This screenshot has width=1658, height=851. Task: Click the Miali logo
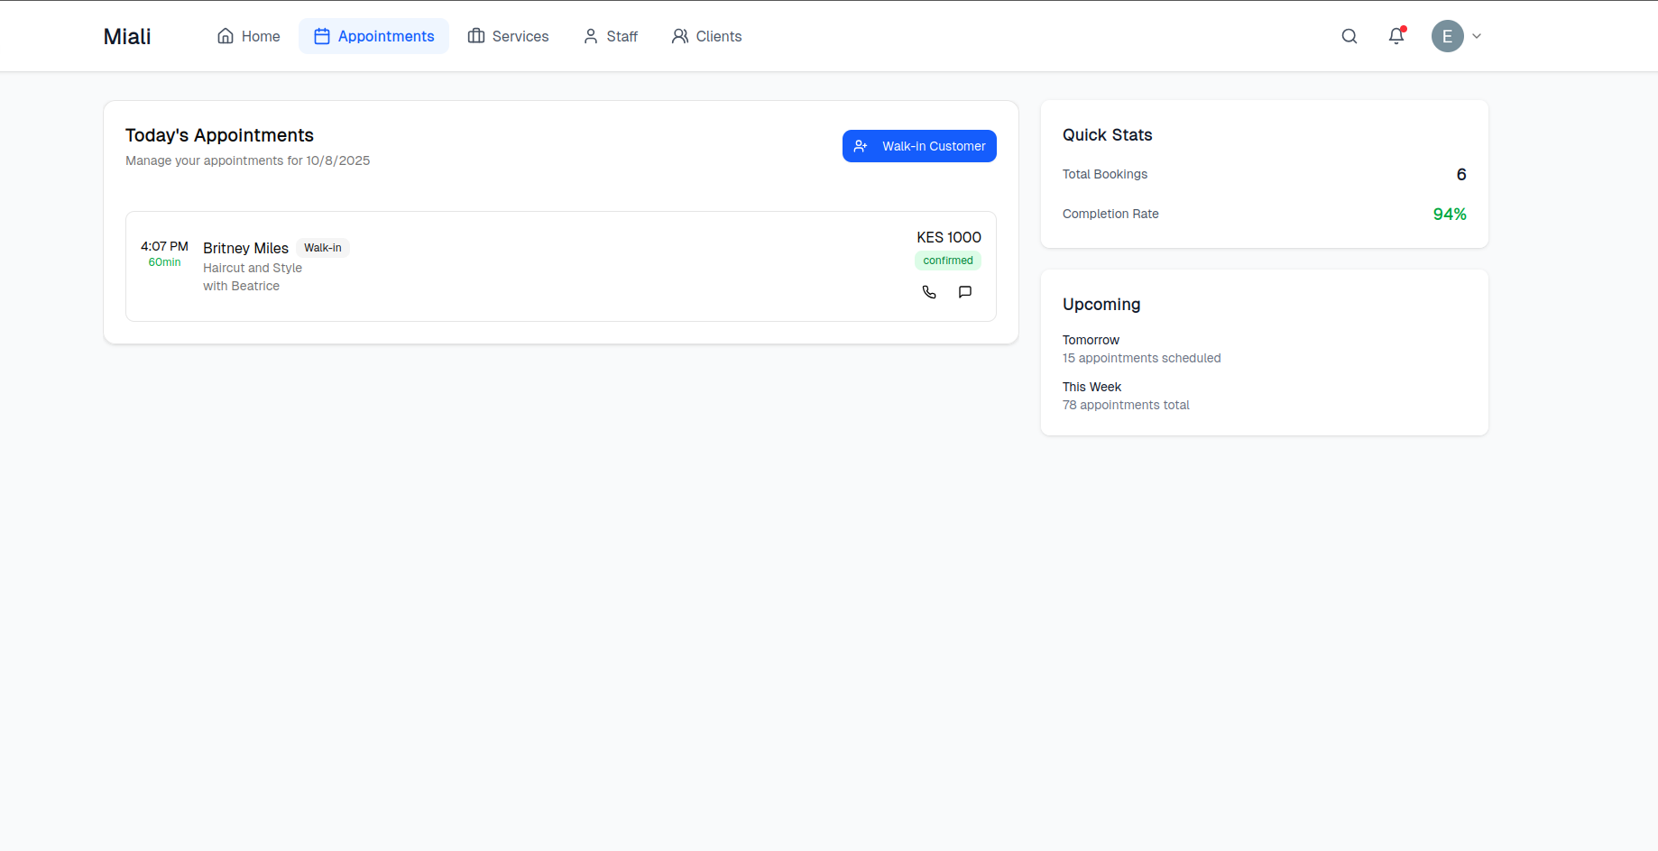point(127,36)
